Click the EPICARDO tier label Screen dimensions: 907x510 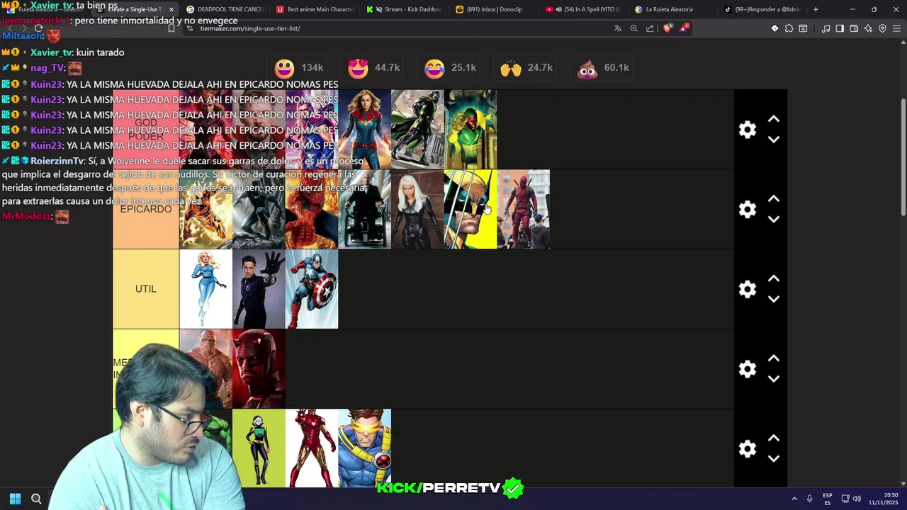pos(146,210)
